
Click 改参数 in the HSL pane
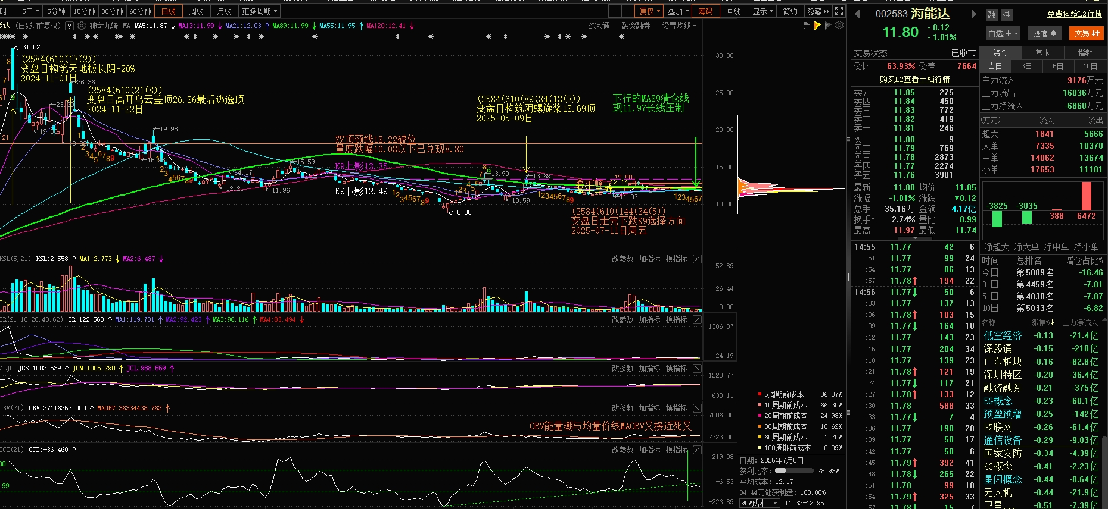click(x=623, y=259)
